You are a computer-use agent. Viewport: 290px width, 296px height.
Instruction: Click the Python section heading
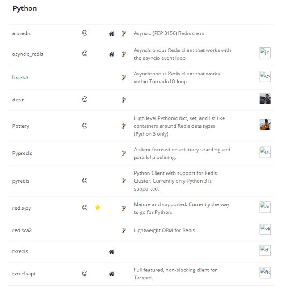[x=25, y=8]
